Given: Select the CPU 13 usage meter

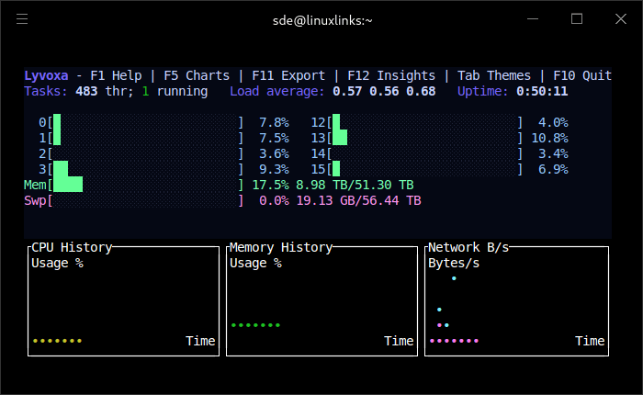Looking at the screenshot, I should click(x=426, y=138).
